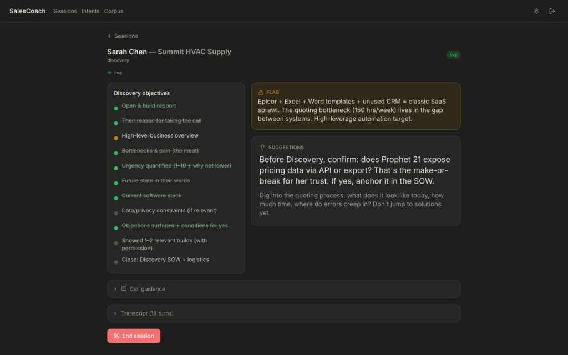The width and height of the screenshot is (568, 355).
Task: Click the Bottlenecks & pain (the meat) text
Action: [160, 150]
